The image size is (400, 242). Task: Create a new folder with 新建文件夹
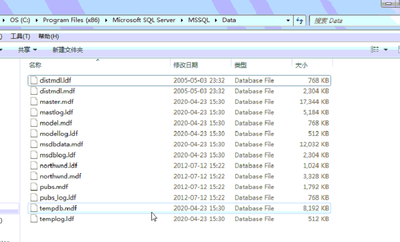[x=68, y=50]
